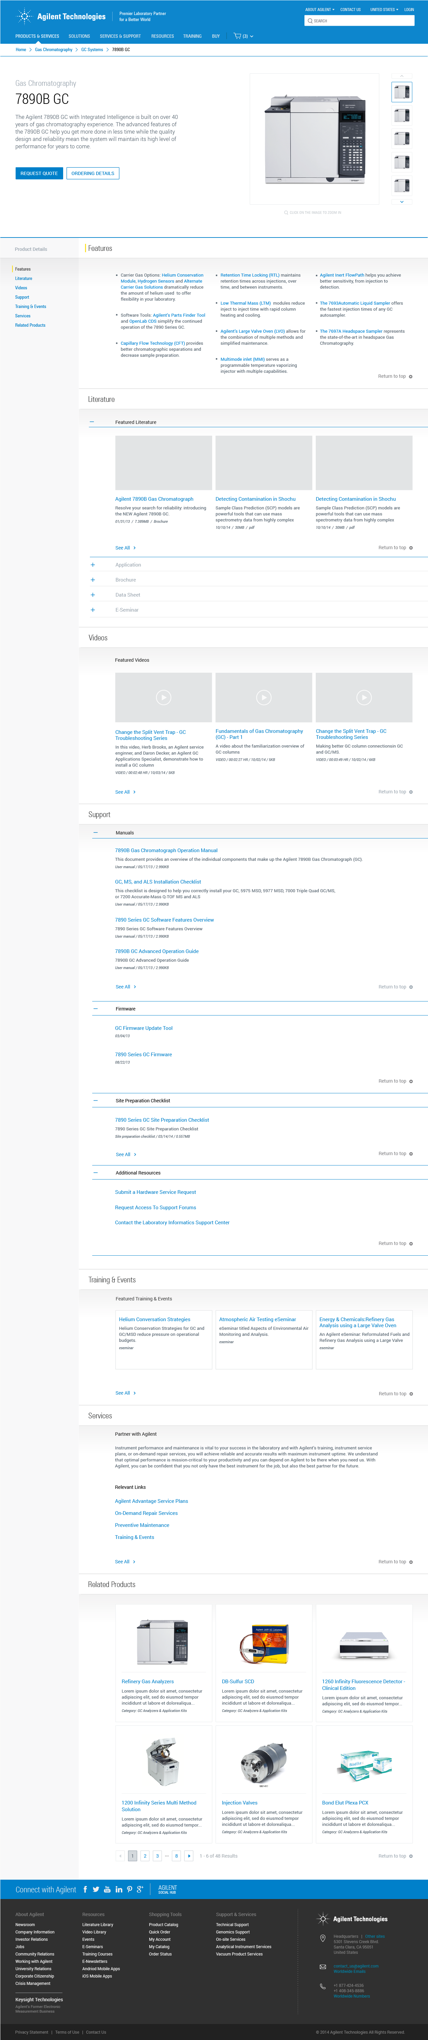This screenshot has width=428, height=2040.
Task: Collapse the Featured Literature section
Action: [92, 422]
